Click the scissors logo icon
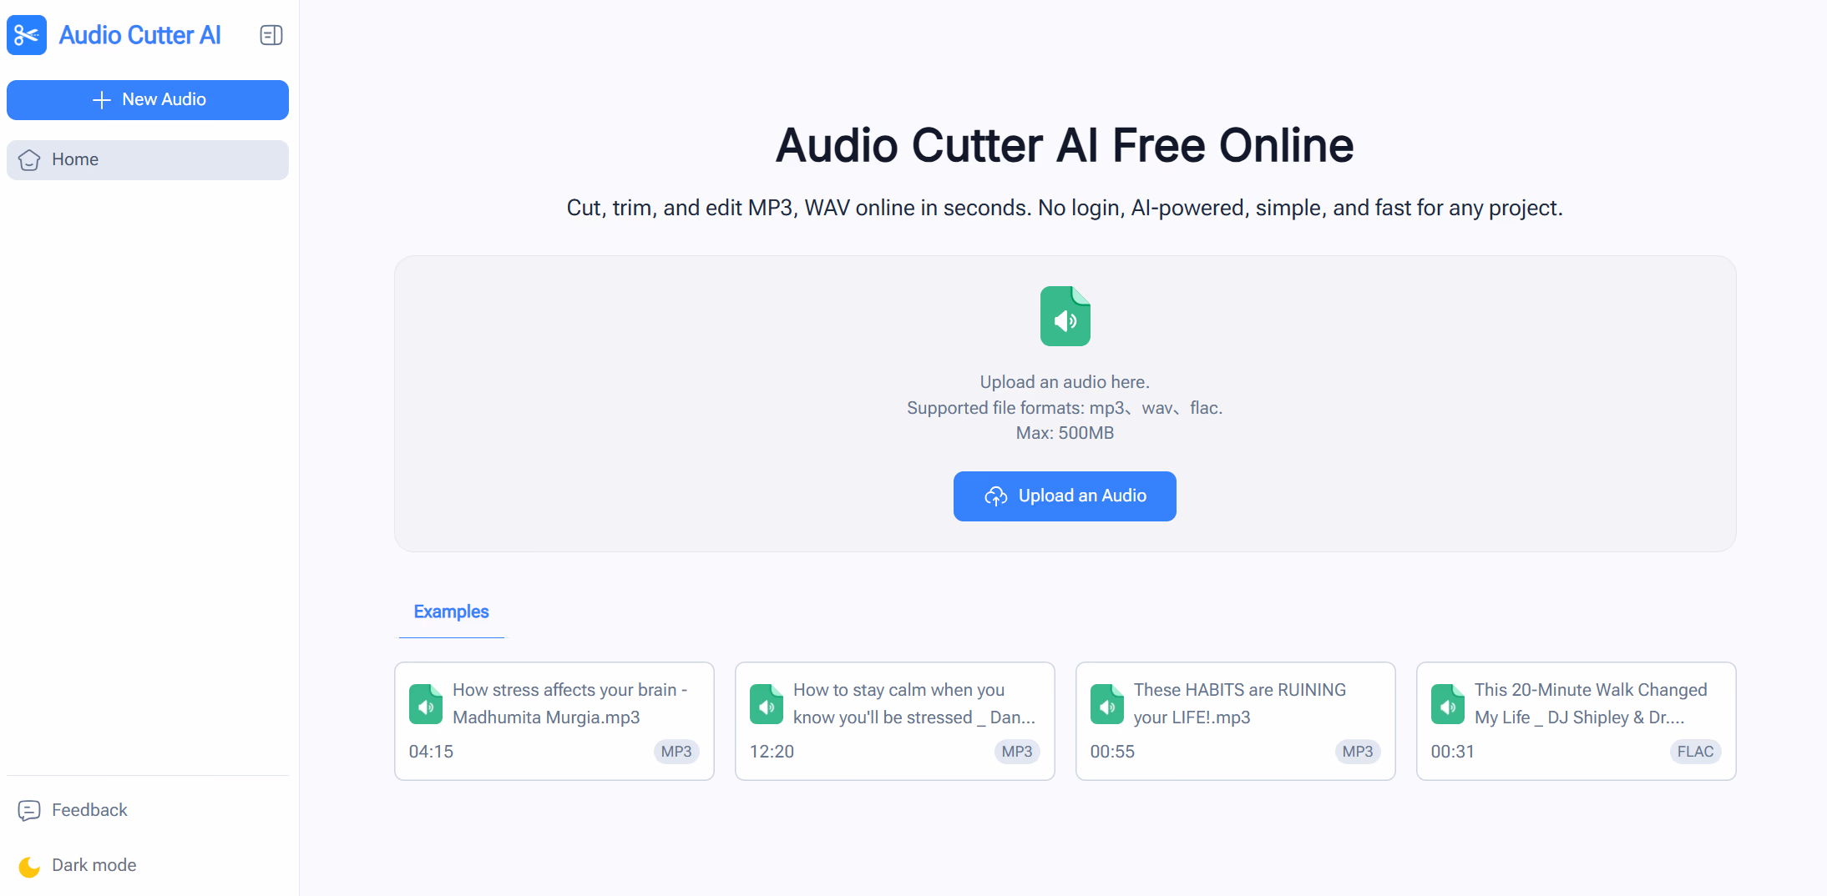The width and height of the screenshot is (1827, 896). 27,35
